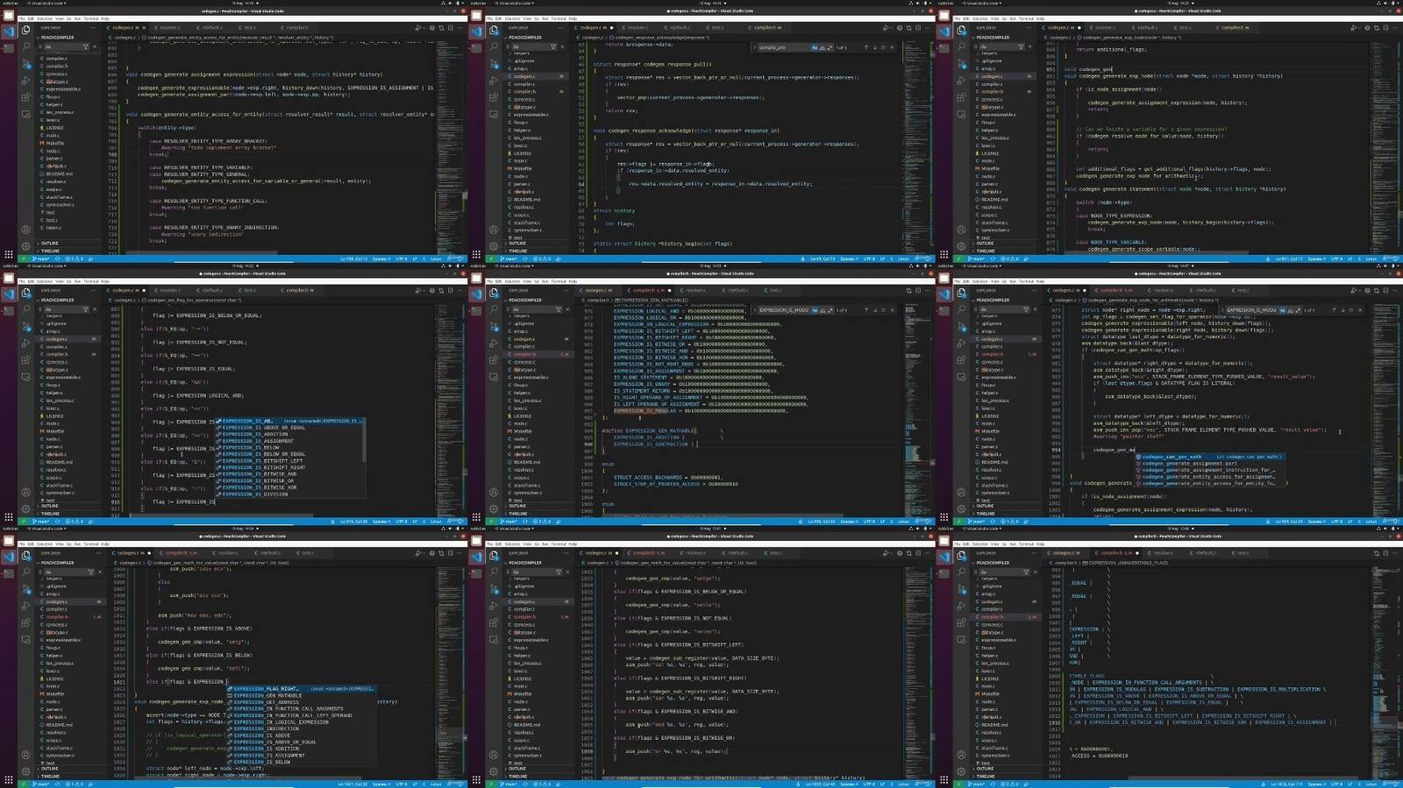This screenshot has width=1403, height=788.
Task: Open Source Control in top-left VS Code window
Action: [26, 61]
